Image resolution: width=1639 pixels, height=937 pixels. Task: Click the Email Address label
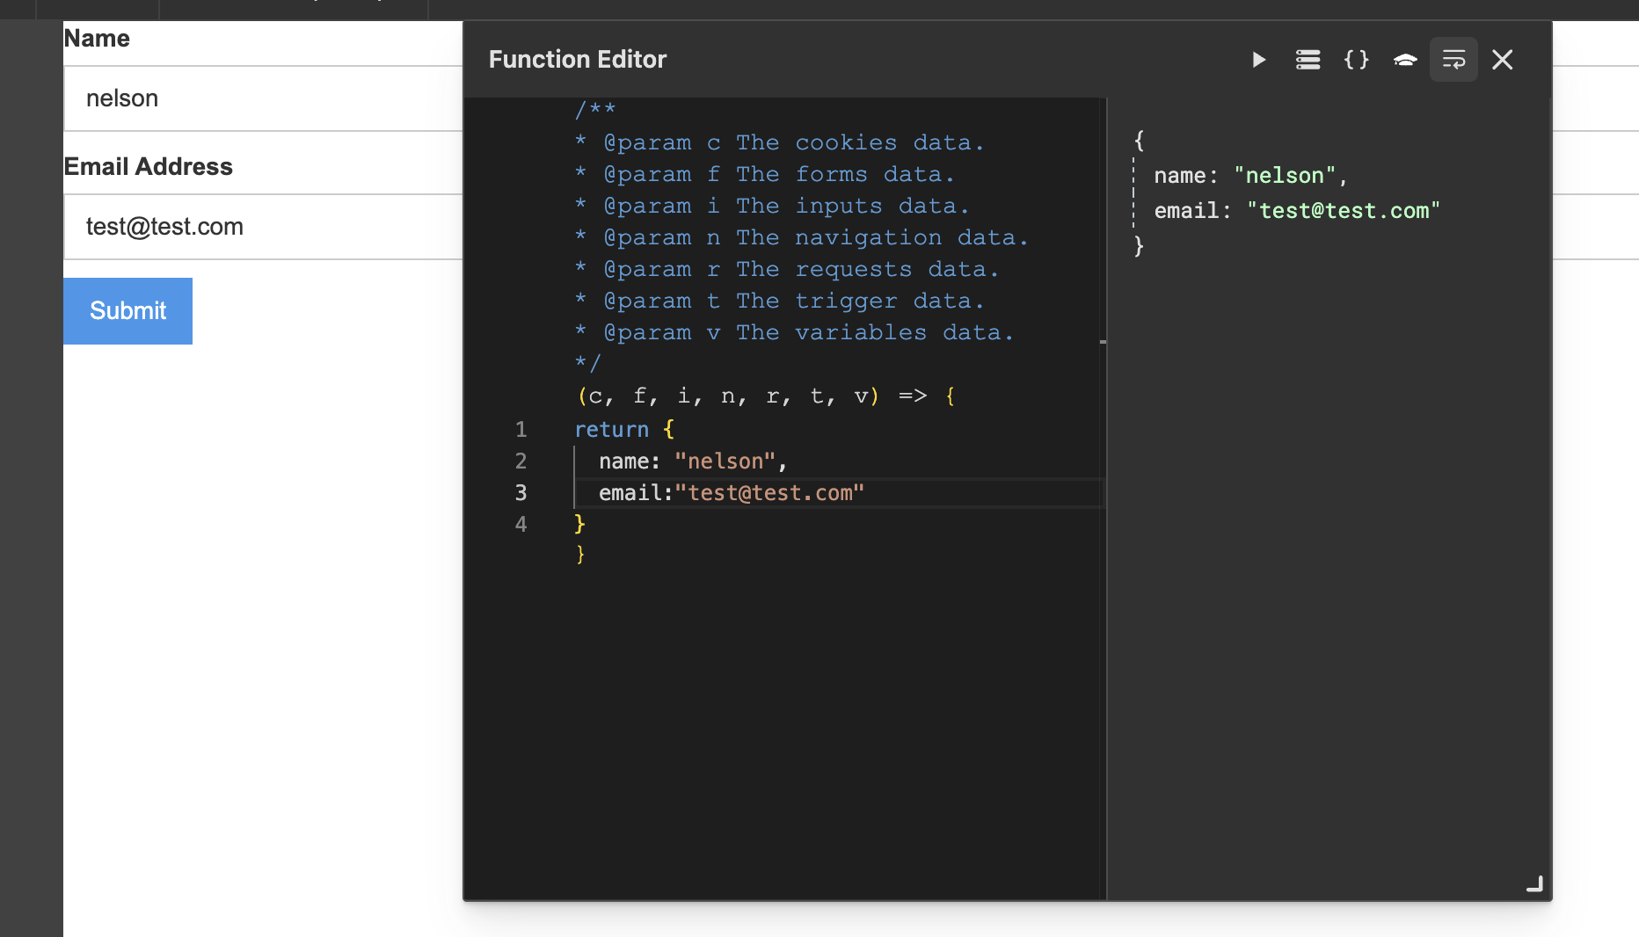tap(148, 167)
